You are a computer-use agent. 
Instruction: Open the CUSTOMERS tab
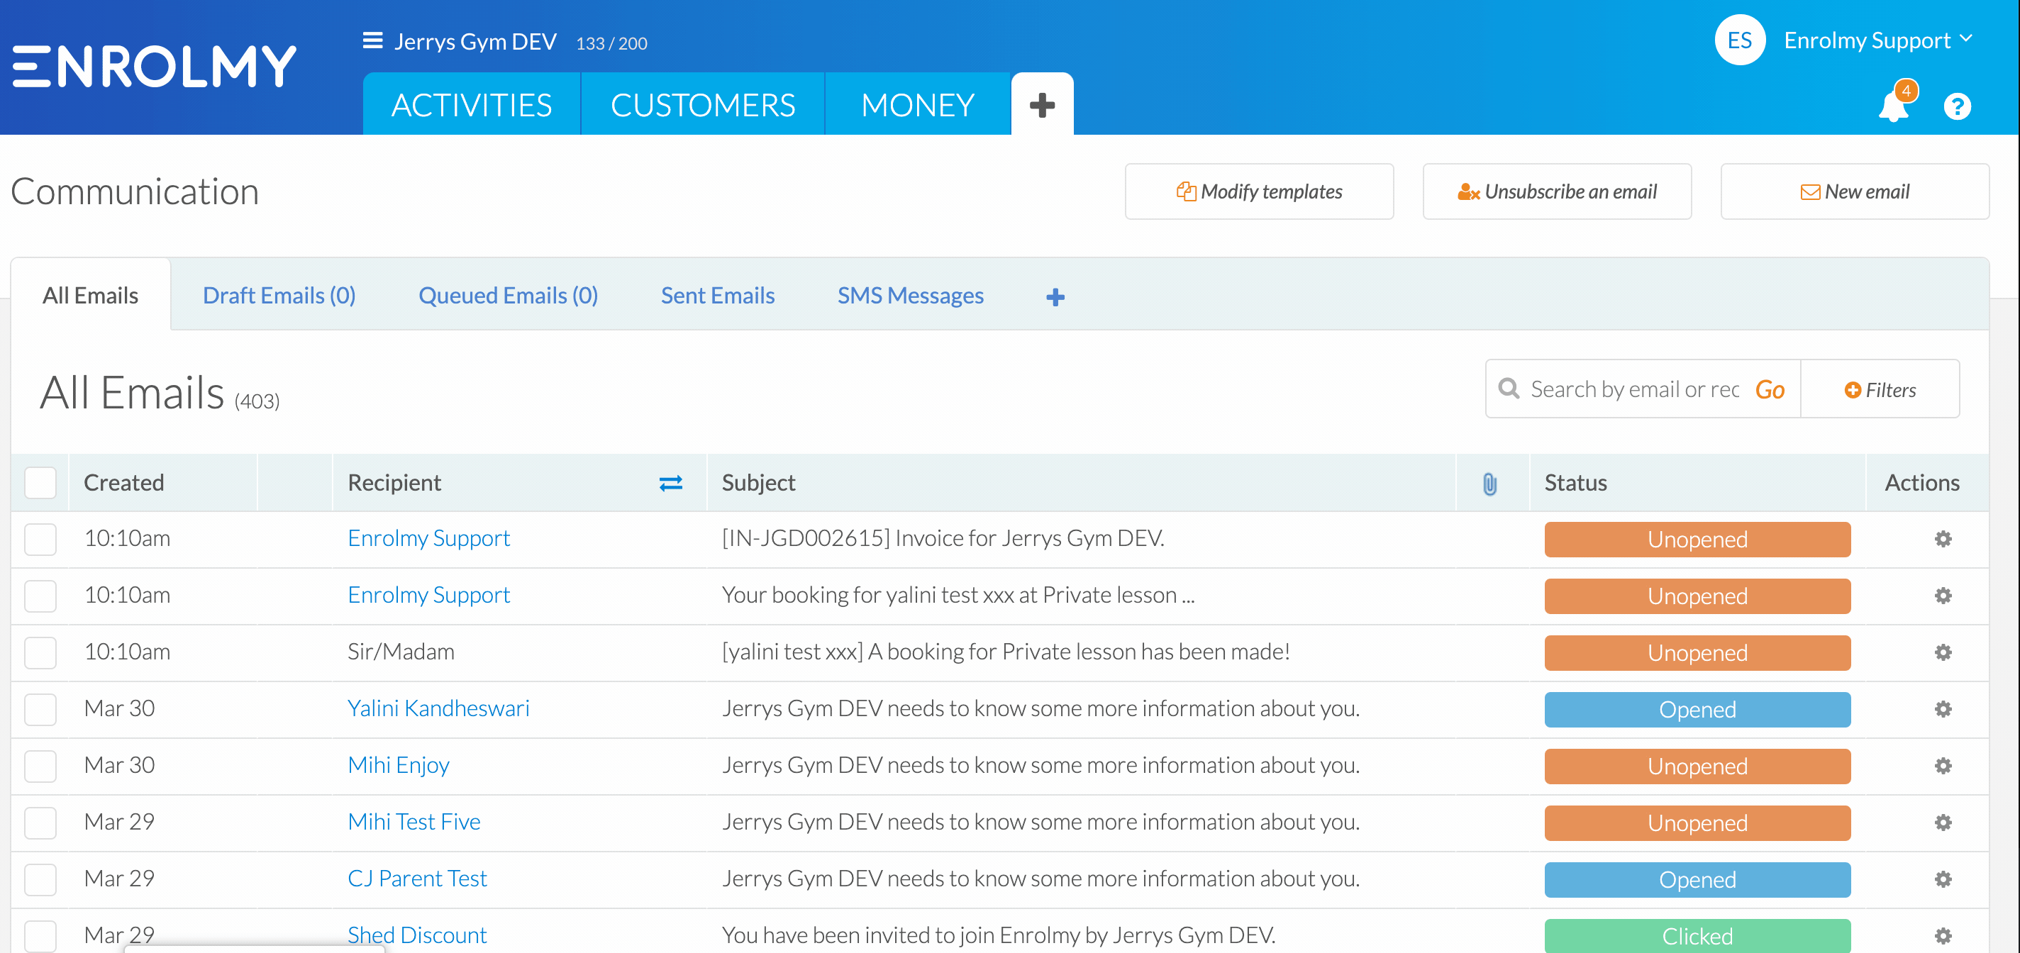pos(703,104)
